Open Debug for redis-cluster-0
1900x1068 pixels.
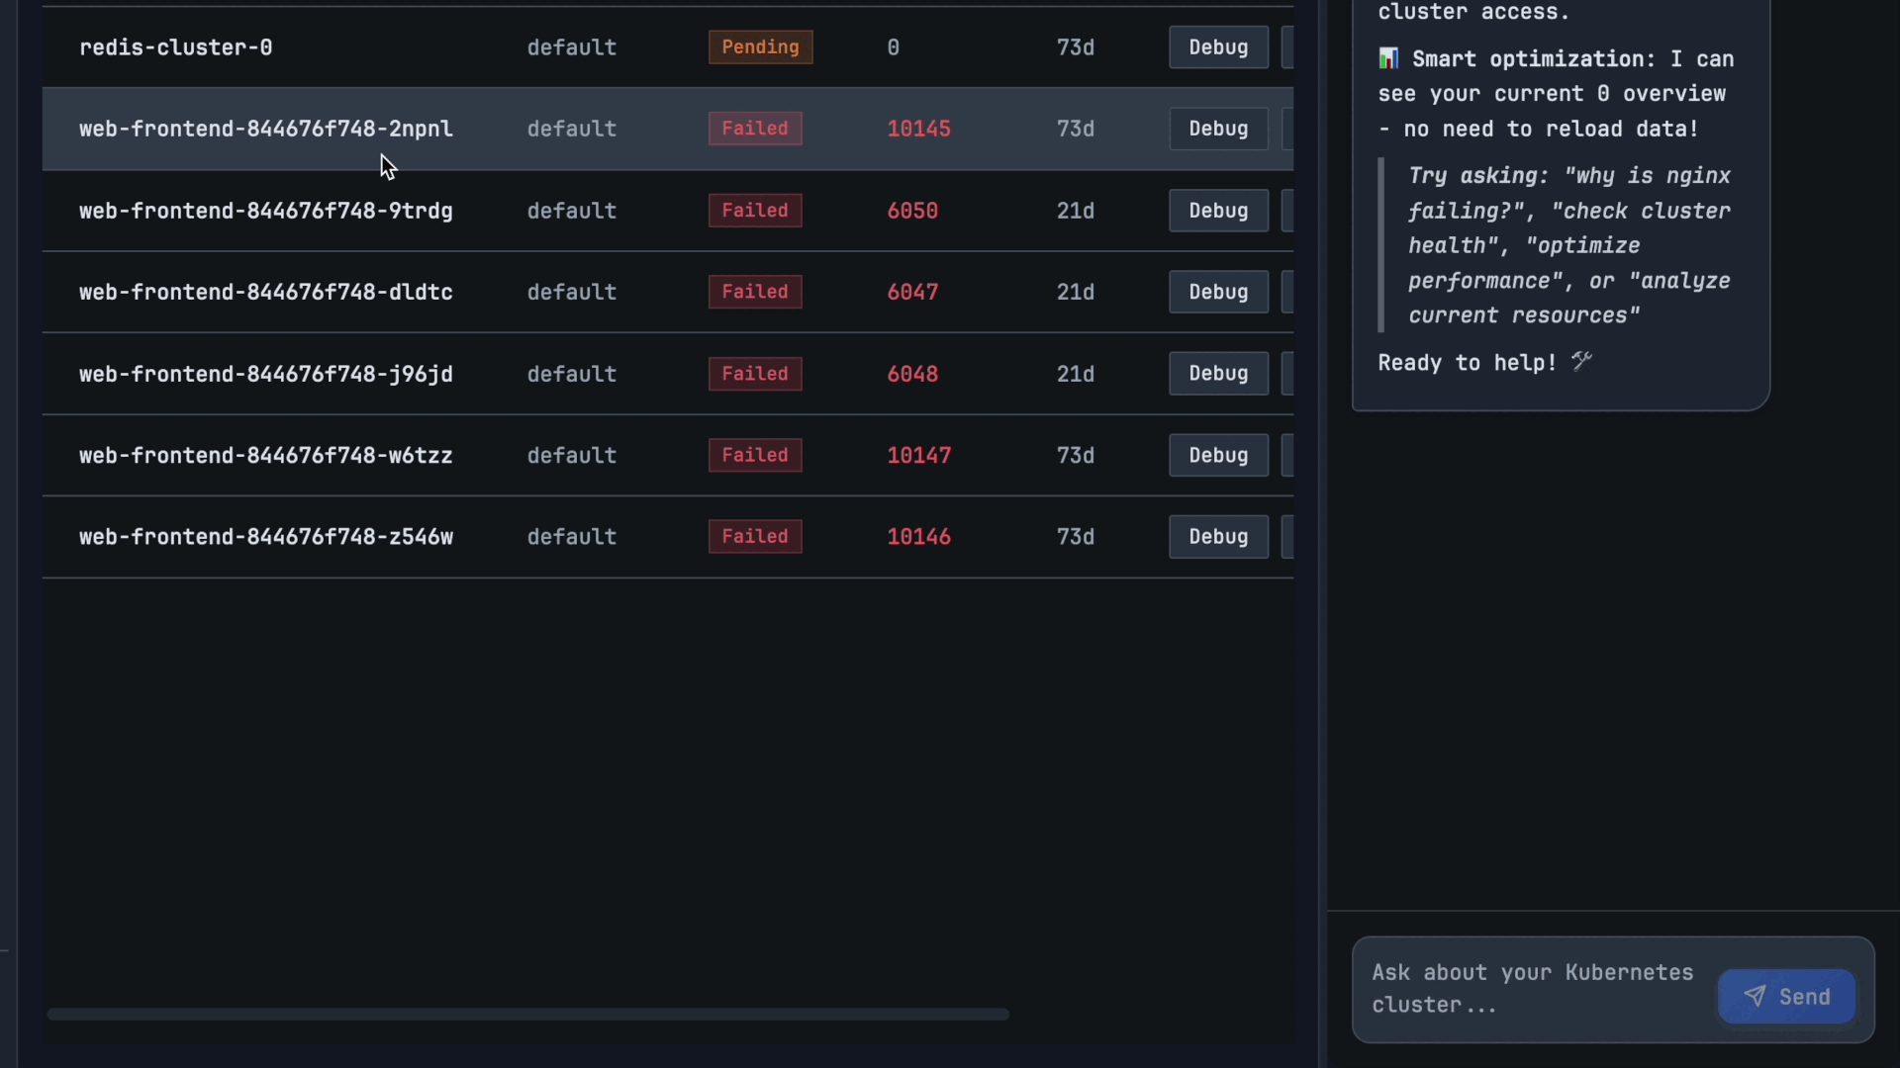click(1217, 46)
